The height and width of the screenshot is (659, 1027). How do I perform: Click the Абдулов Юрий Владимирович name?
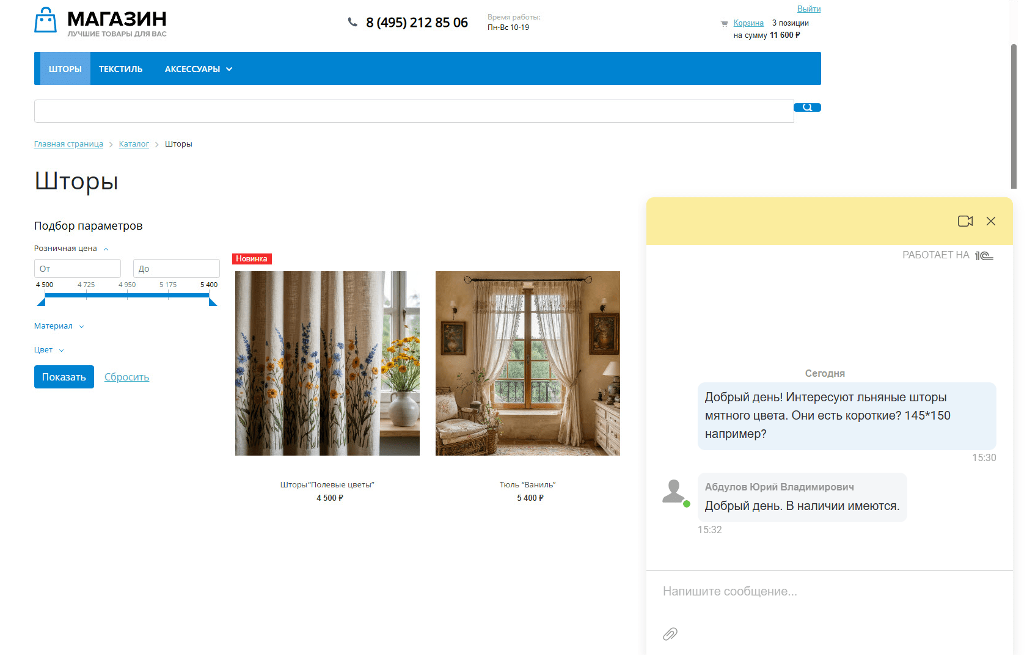[780, 487]
